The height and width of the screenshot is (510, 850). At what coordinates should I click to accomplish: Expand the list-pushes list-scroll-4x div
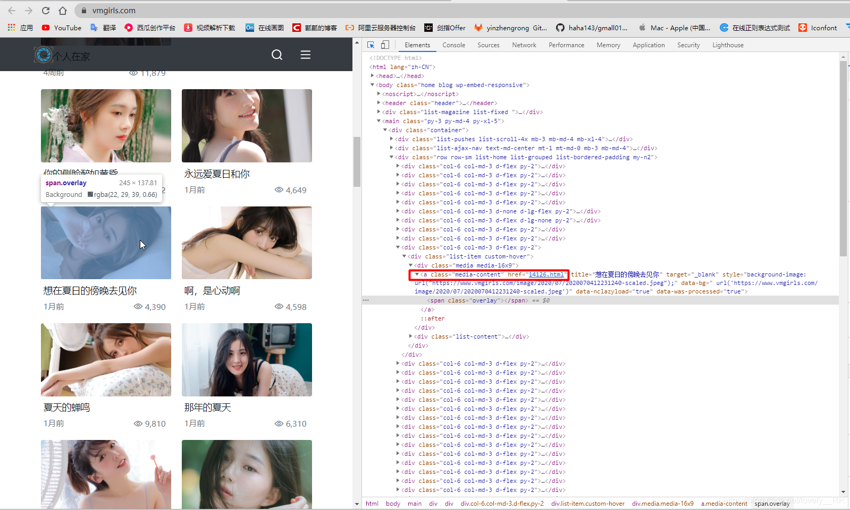pyautogui.click(x=391, y=139)
